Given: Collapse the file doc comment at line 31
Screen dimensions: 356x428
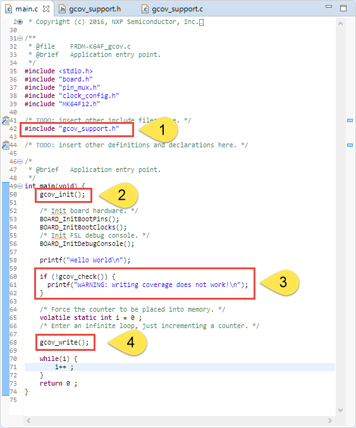Looking at the screenshot, I should [20, 38].
